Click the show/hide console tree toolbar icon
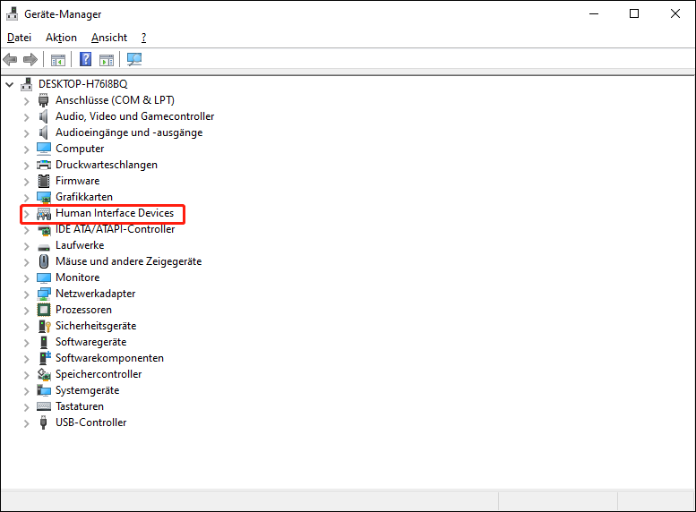This screenshot has width=696, height=512. [x=58, y=60]
